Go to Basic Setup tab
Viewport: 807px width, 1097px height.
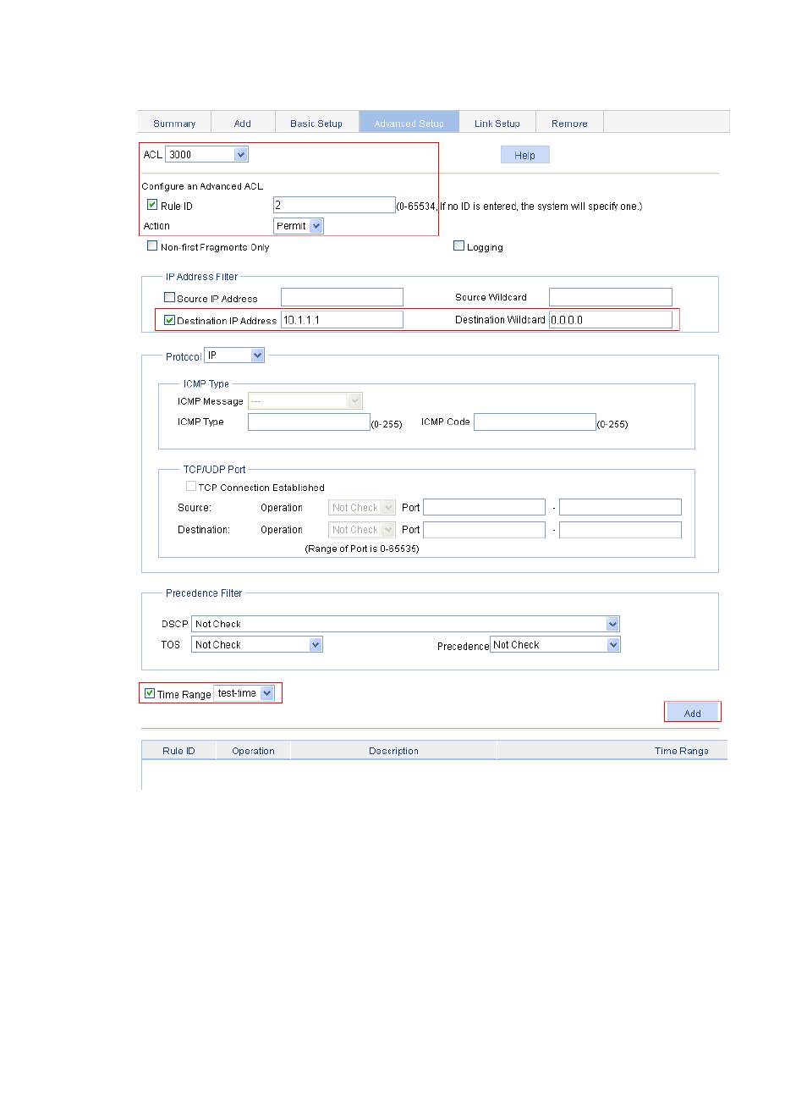click(x=316, y=123)
